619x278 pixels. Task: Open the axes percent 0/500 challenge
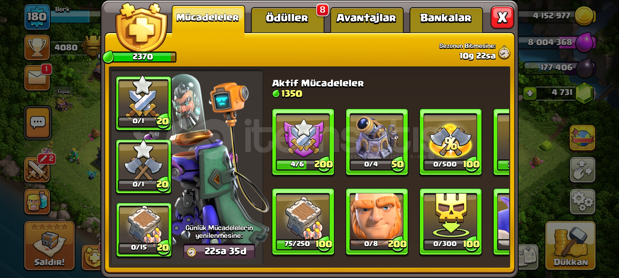coord(451,142)
